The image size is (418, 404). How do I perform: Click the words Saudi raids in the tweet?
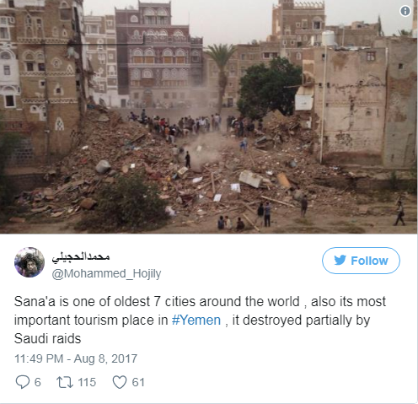pos(47,338)
